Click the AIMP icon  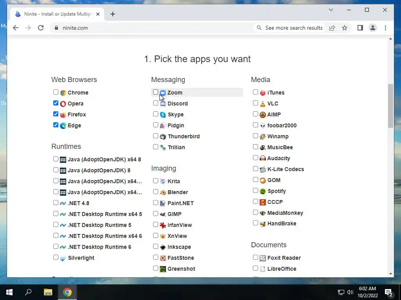[x=263, y=115]
